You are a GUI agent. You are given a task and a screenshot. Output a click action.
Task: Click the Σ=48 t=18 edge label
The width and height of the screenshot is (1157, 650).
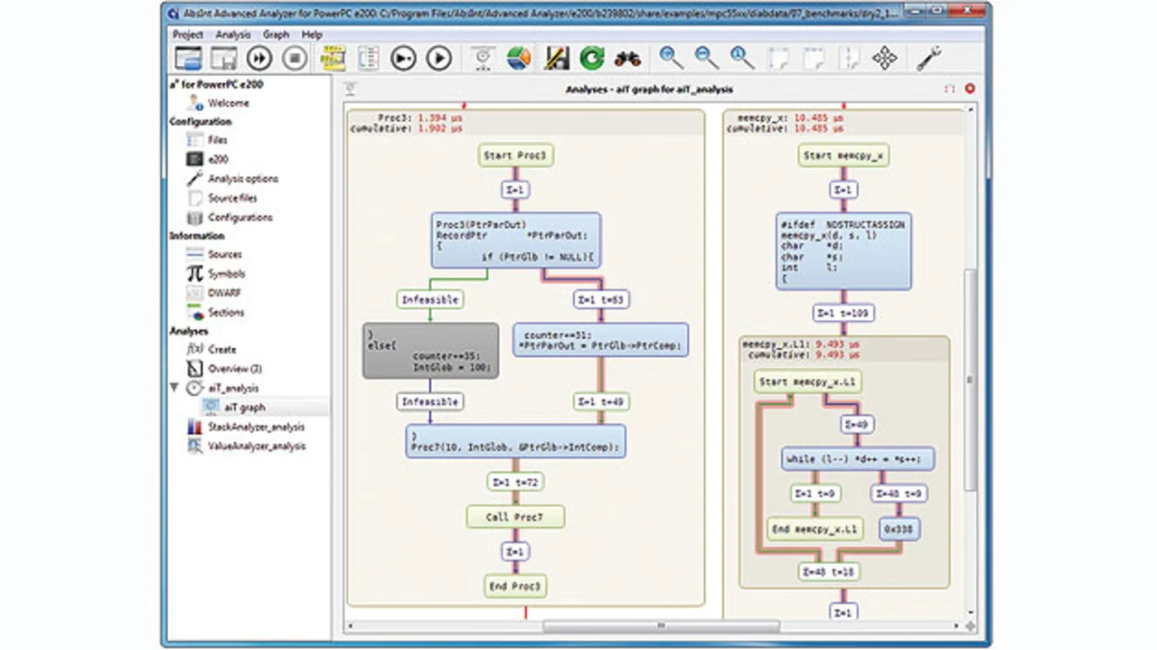829,571
